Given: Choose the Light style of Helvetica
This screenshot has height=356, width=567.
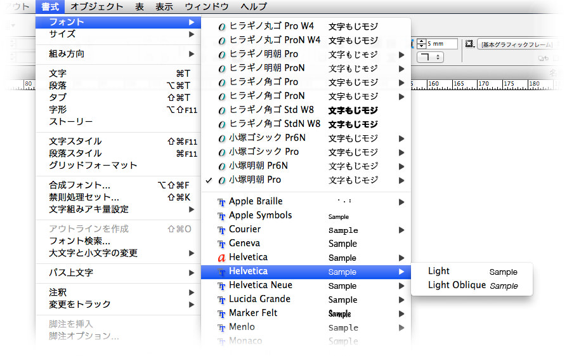Looking at the screenshot, I should click(x=472, y=272).
